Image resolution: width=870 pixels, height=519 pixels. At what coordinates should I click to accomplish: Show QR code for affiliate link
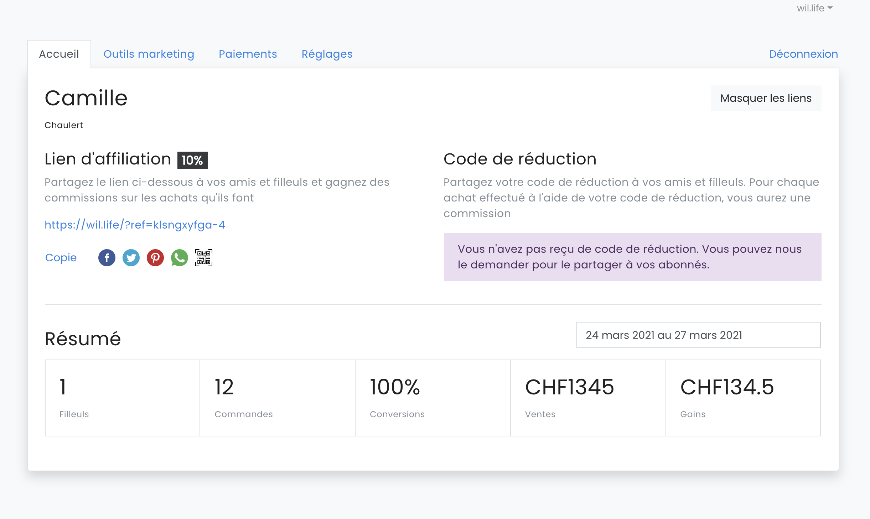204,258
